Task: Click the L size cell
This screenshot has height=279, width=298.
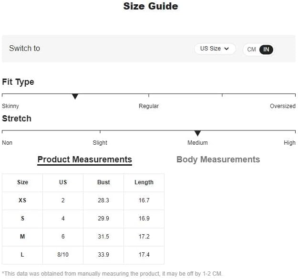Action: pos(22,255)
